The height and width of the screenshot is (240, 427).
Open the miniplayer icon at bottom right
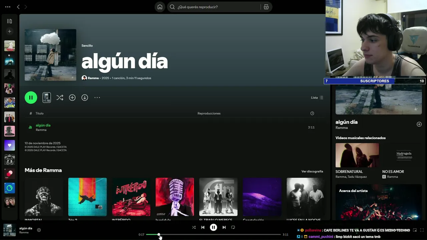pyautogui.click(x=415, y=230)
